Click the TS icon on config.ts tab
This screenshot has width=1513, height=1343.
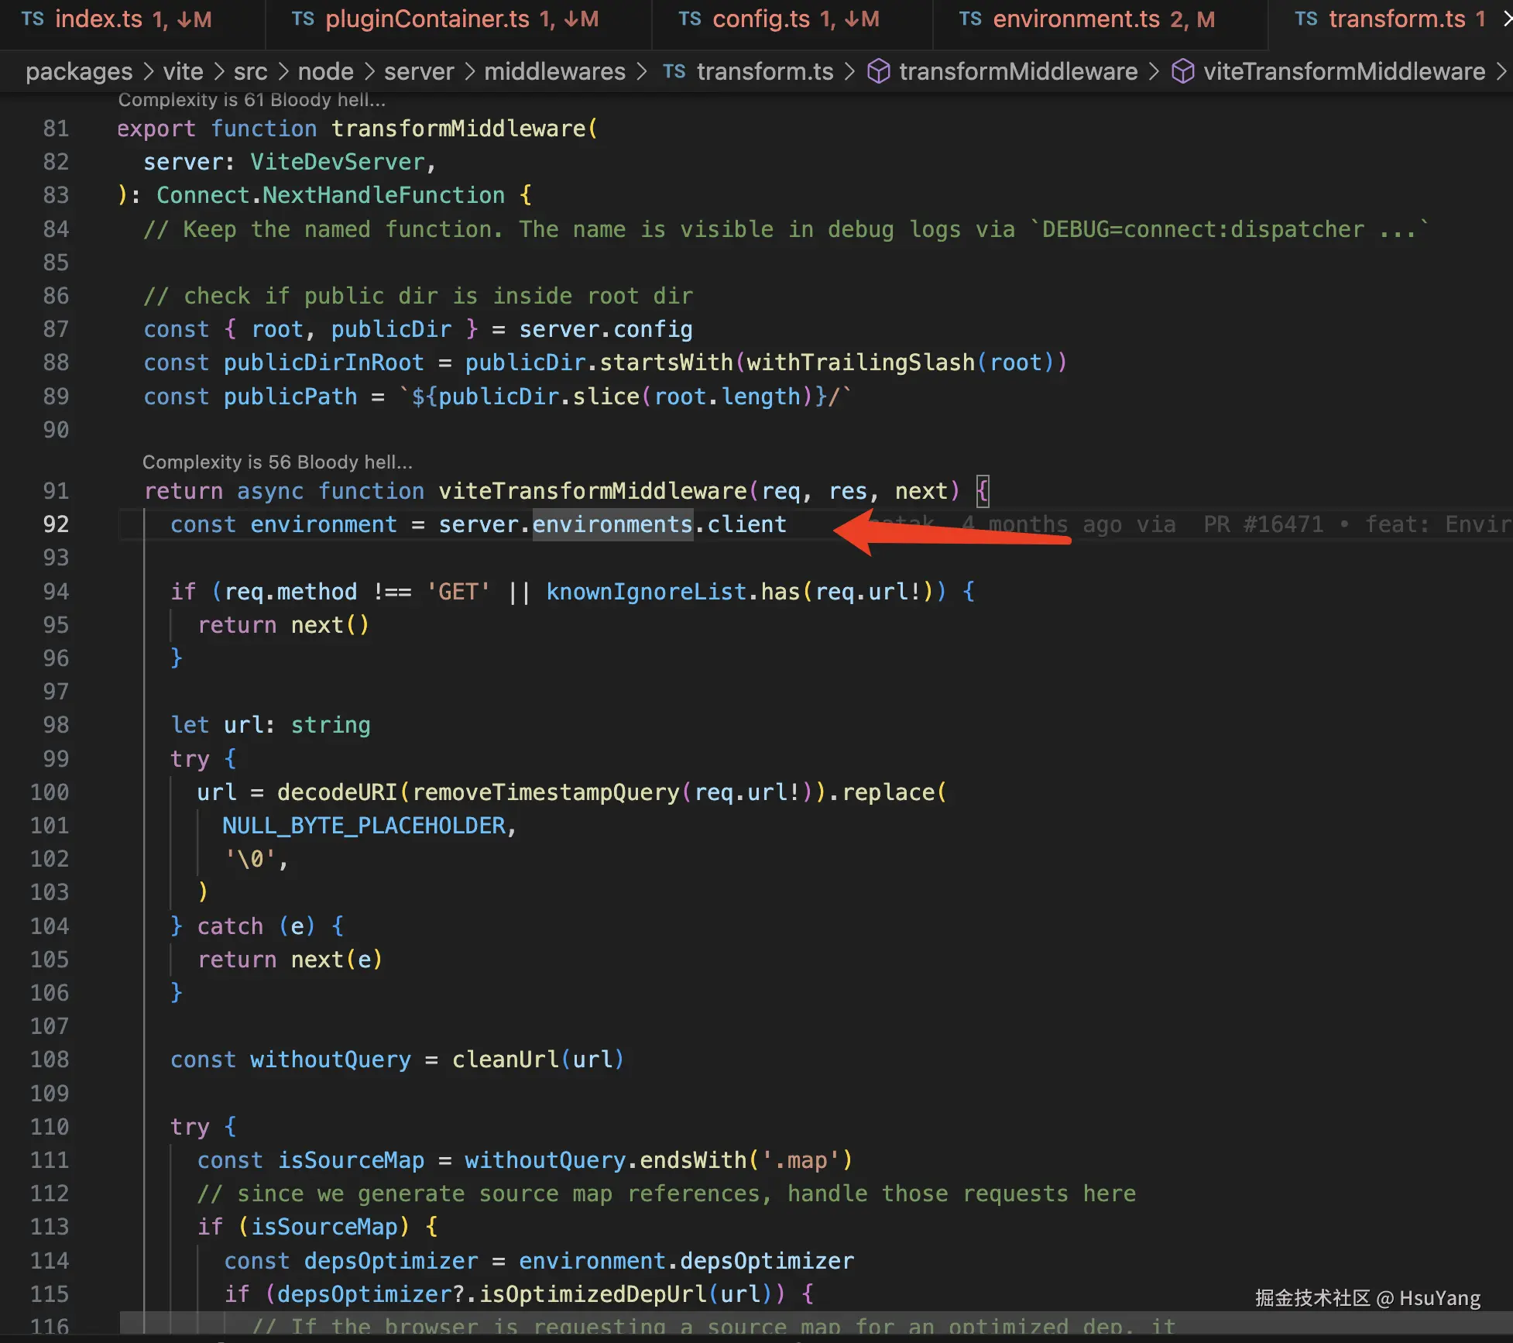coord(690,19)
